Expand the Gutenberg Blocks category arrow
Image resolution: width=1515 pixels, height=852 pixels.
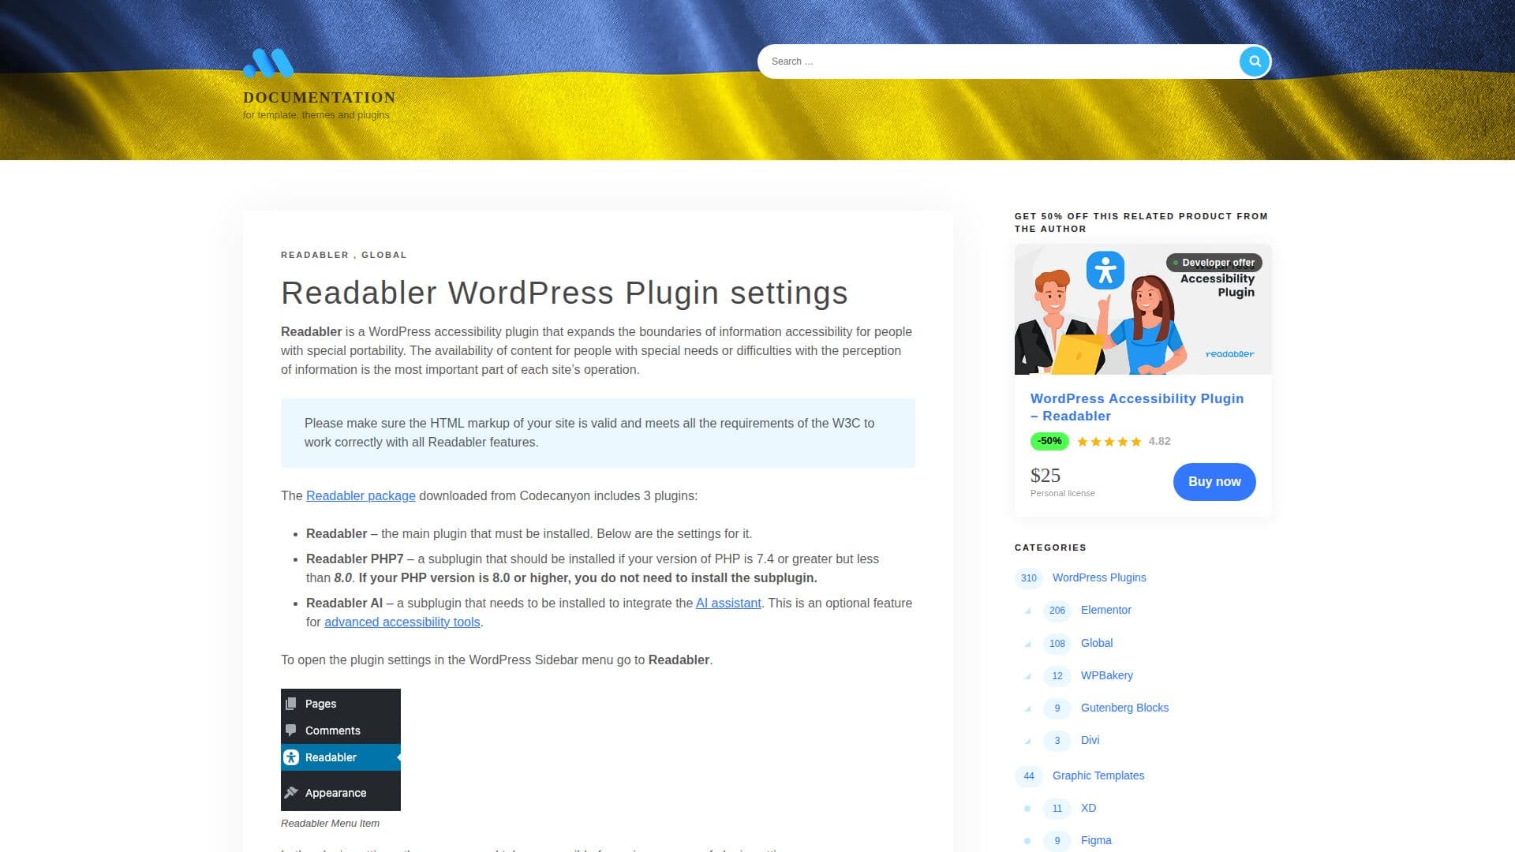click(x=1027, y=708)
